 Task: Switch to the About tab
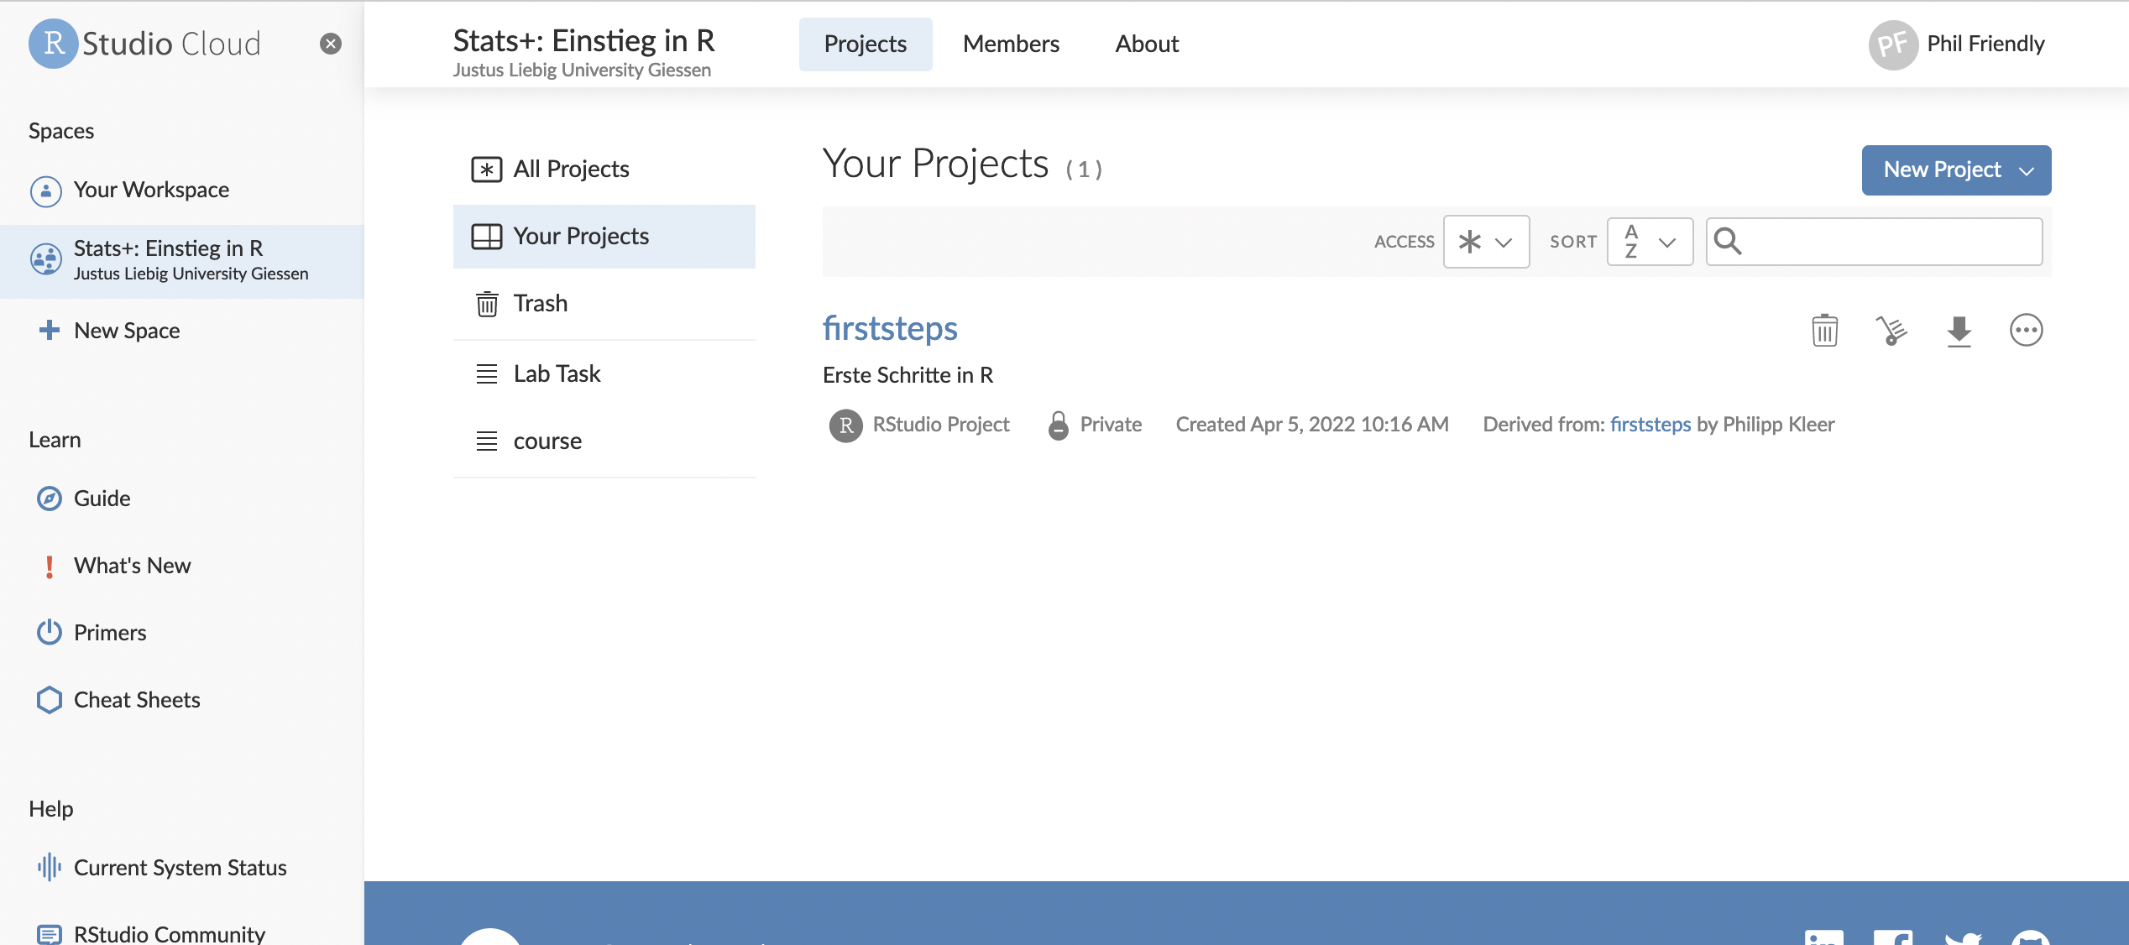click(x=1147, y=44)
